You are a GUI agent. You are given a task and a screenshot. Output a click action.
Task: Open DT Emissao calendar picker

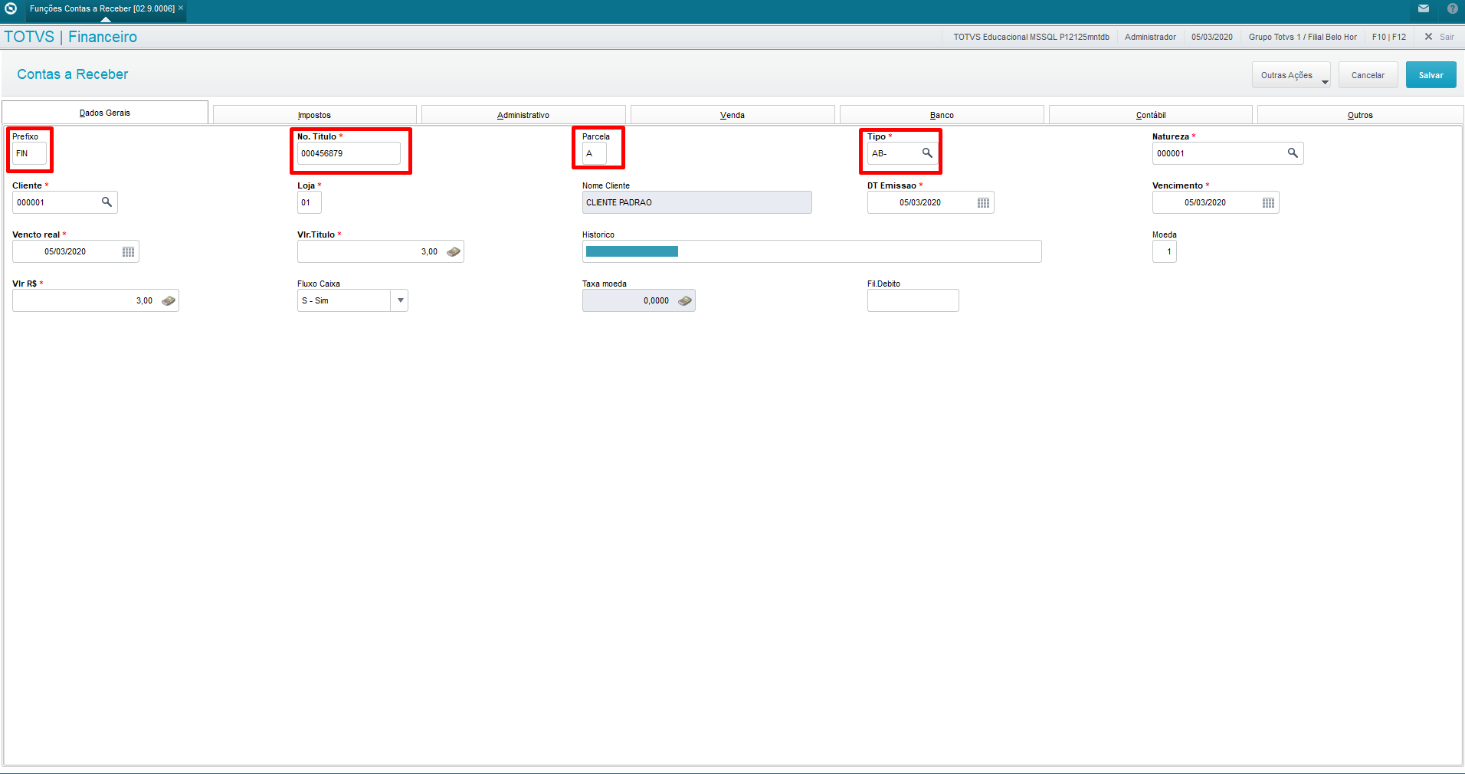tap(983, 202)
